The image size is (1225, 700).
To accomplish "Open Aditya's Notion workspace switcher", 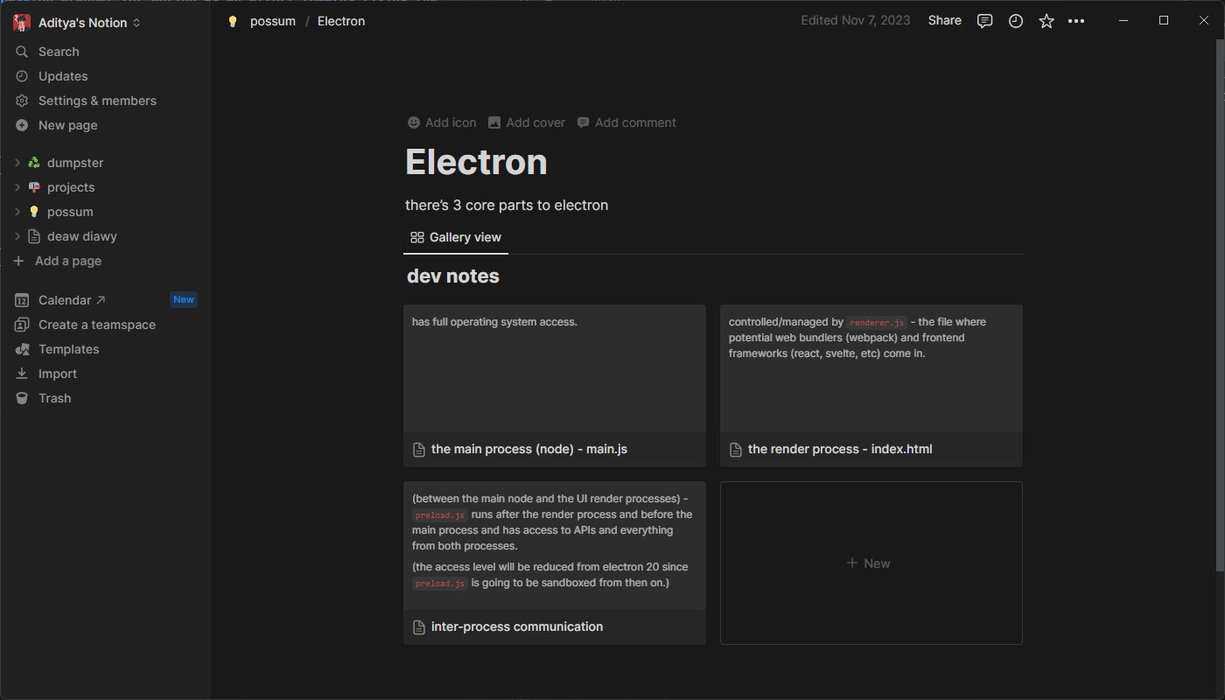I will click(x=77, y=23).
